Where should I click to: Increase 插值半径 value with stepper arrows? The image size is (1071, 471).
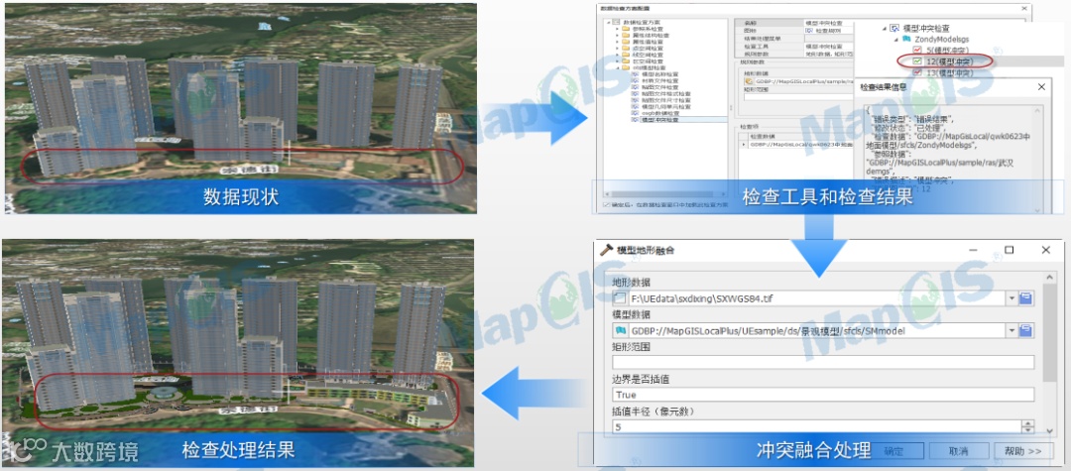coord(1027,424)
